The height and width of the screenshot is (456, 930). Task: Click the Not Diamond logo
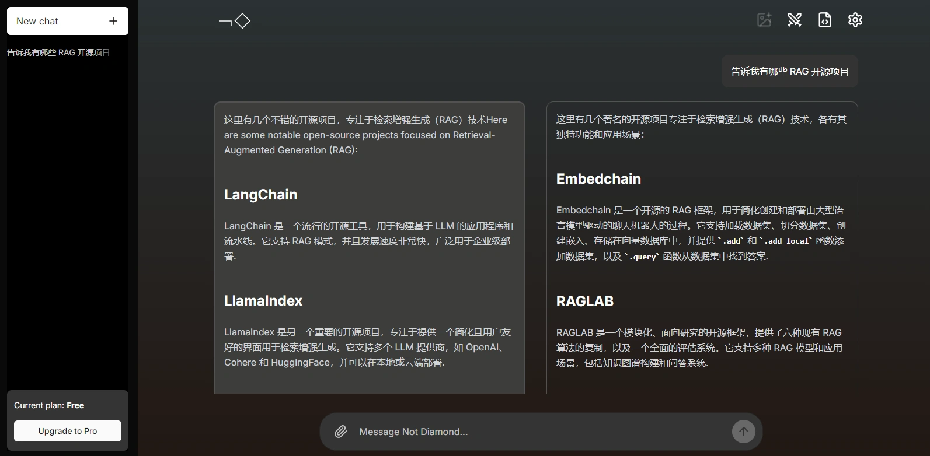tap(234, 22)
